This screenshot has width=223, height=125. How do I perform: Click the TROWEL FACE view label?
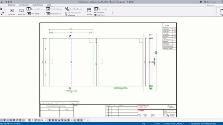pos(71,91)
